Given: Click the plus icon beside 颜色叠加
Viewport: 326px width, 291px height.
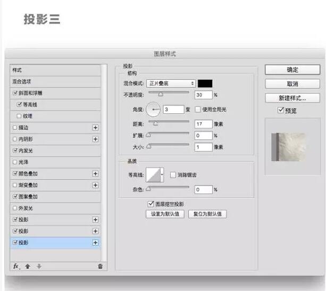Looking at the screenshot, I should [95, 173].
